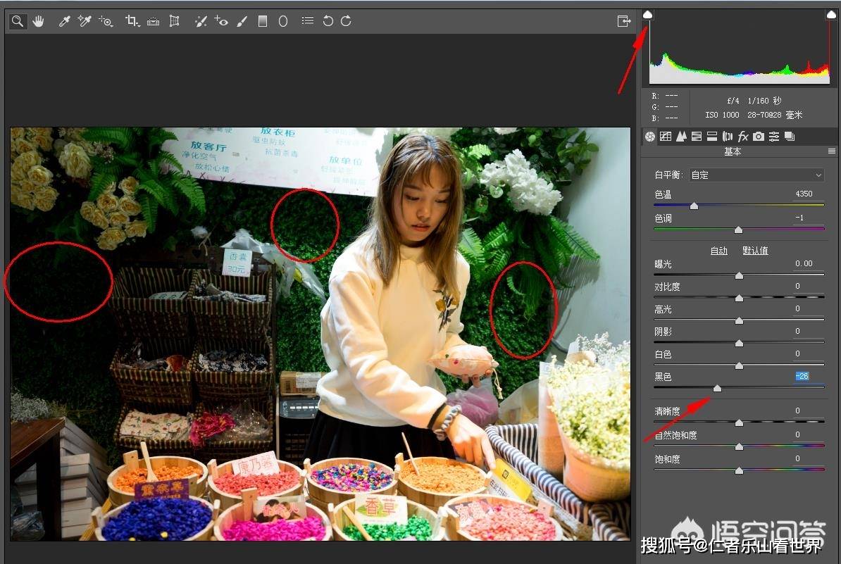Screen dimensions: 841x564
Task: Choose the Crop tool
Action: (132, 21)
